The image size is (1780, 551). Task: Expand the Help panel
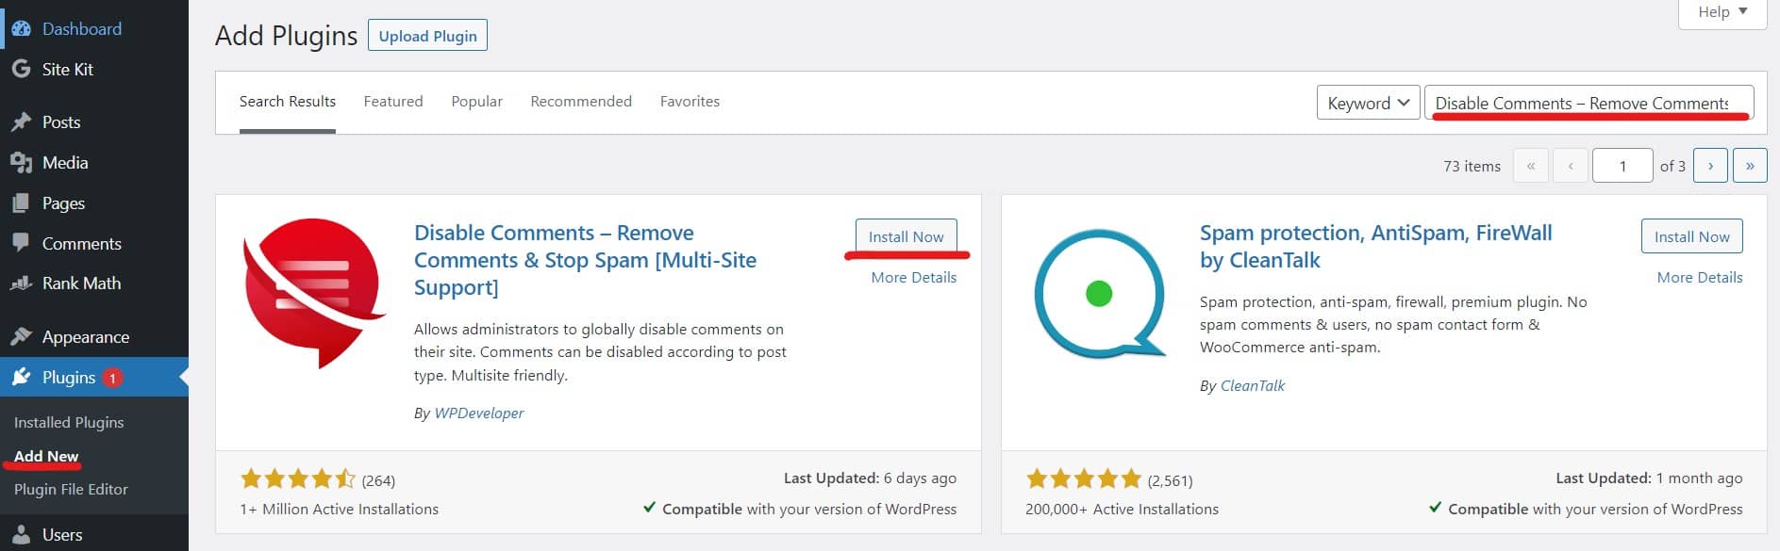pyautogui.click(x=1722, y=12)
